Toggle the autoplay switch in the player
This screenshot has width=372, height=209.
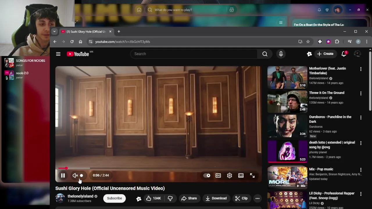(x=207, y=175)
